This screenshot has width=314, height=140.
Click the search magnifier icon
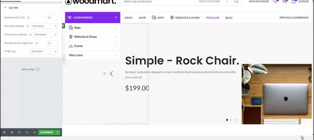(236, 2)
